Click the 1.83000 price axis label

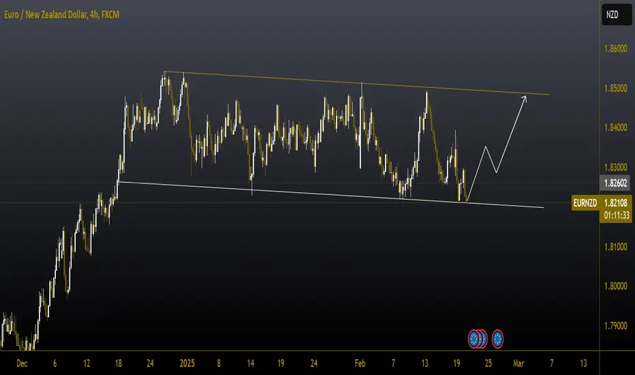[615, 167]
